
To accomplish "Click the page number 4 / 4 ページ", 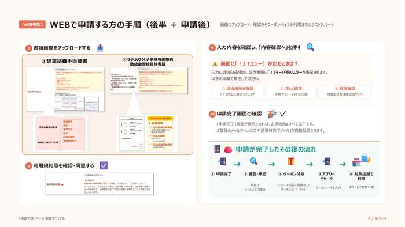I will [377, 218].
